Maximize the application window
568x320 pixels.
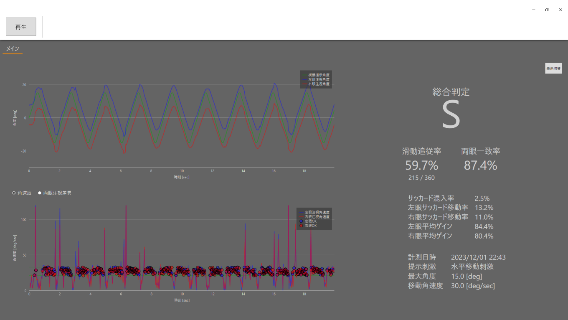(547, 10)
